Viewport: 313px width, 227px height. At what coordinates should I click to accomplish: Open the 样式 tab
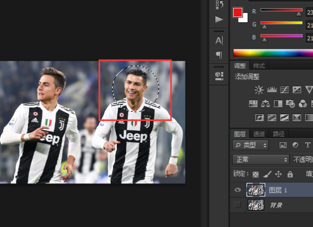pos(259,66)
